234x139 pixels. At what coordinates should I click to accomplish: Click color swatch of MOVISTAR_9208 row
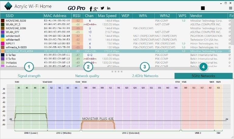3,20
